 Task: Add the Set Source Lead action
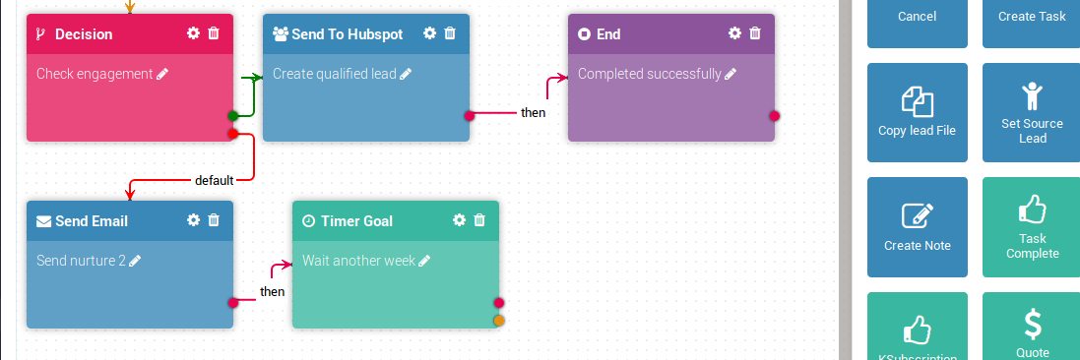1032,113
